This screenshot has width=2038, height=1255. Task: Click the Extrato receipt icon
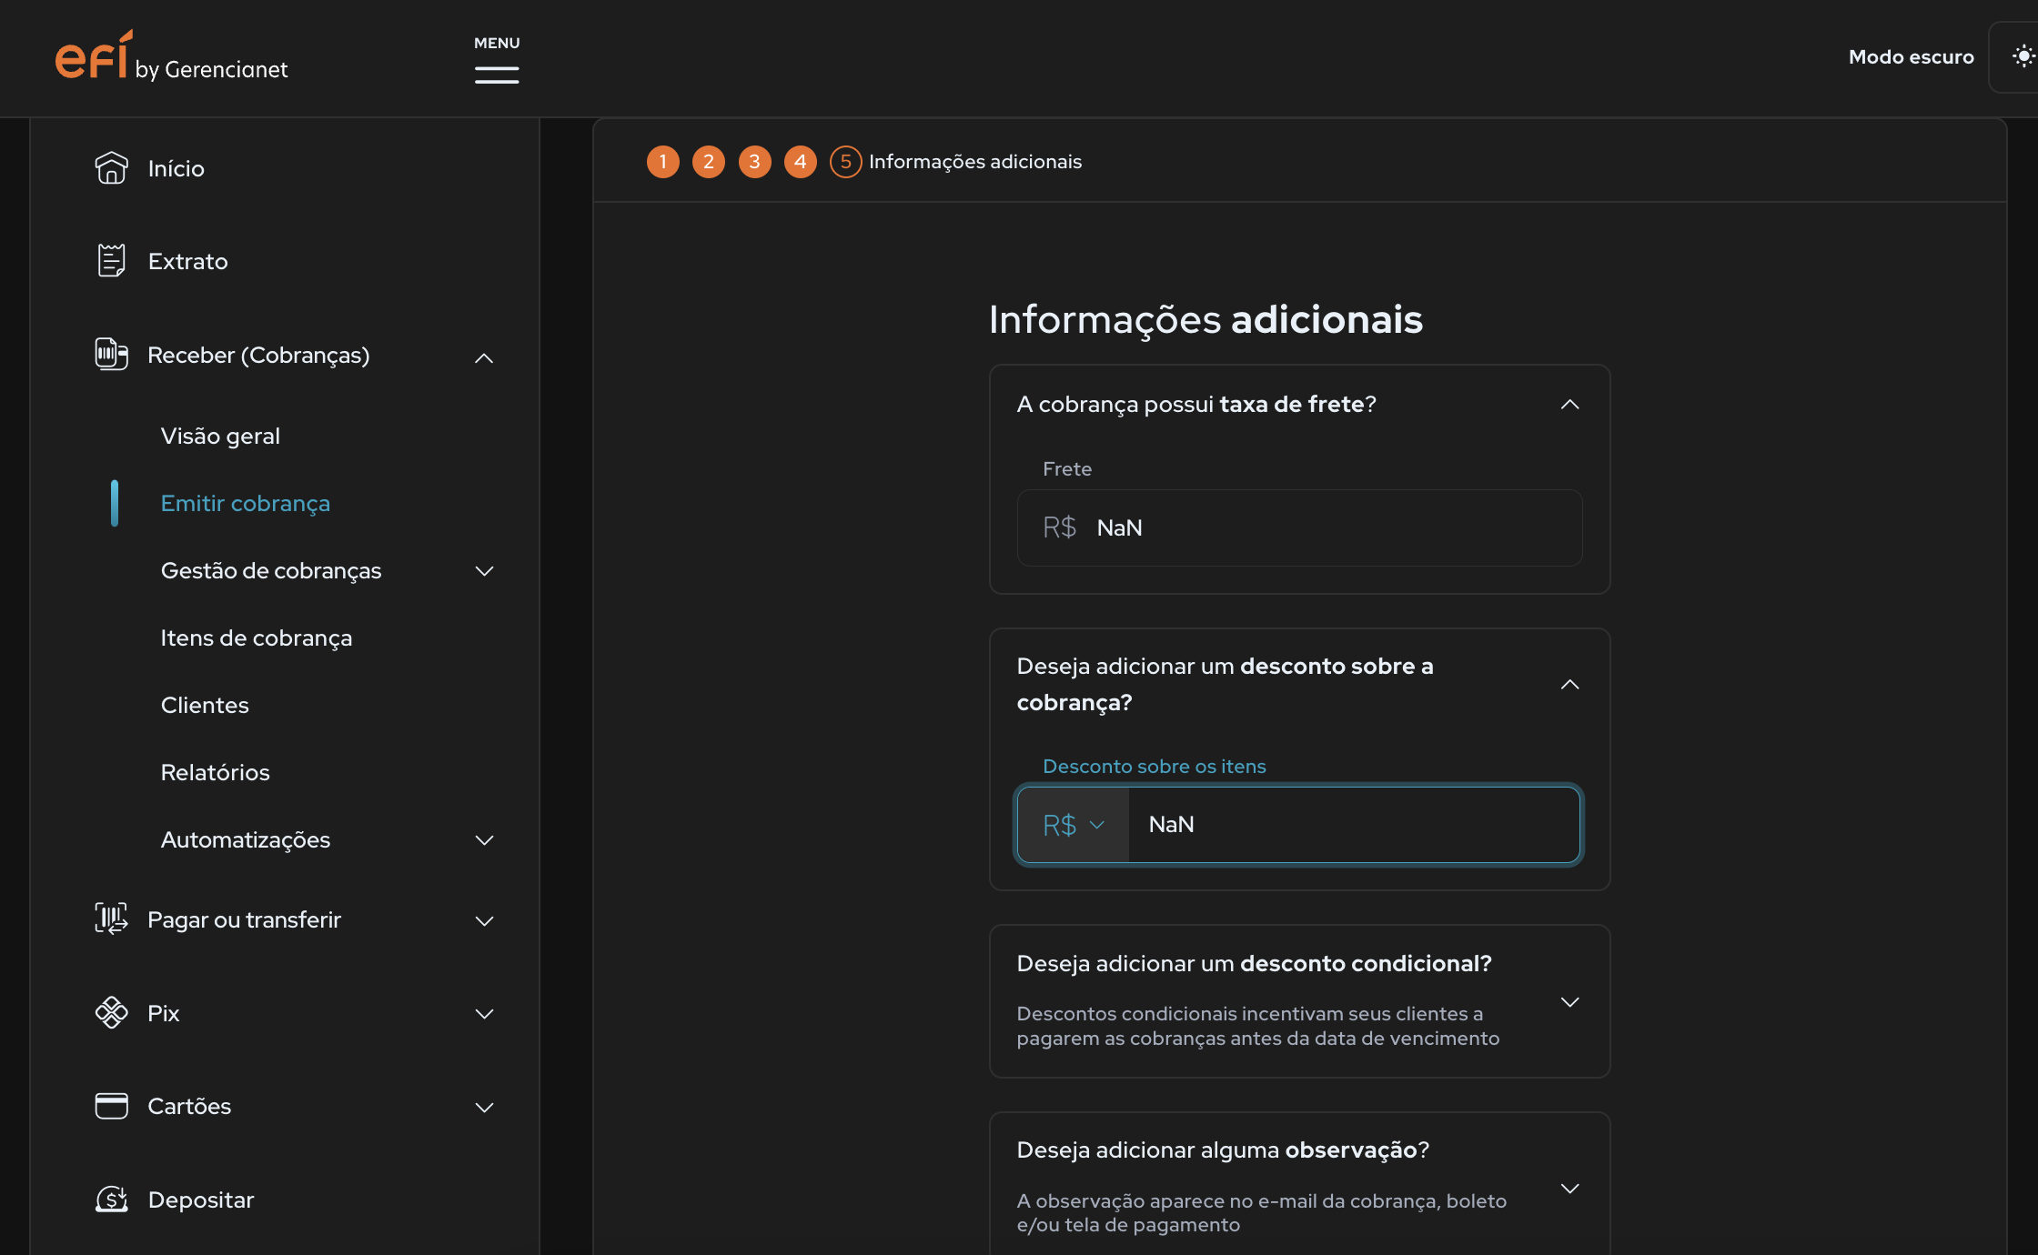pos(111,261)
